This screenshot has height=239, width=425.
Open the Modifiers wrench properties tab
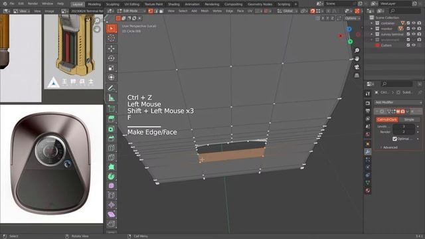368,152
